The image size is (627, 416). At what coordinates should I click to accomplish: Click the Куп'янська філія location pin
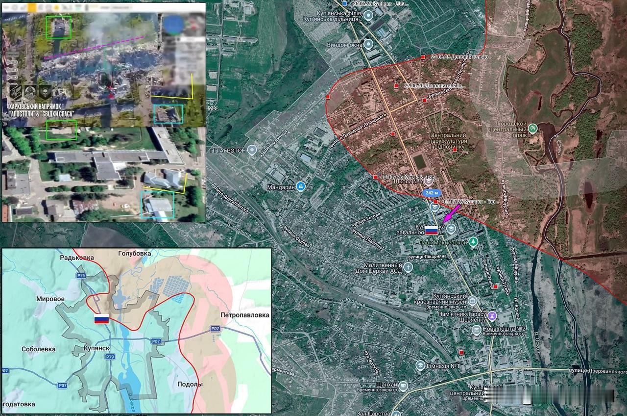pyautogui.click(x=369, y=16)
